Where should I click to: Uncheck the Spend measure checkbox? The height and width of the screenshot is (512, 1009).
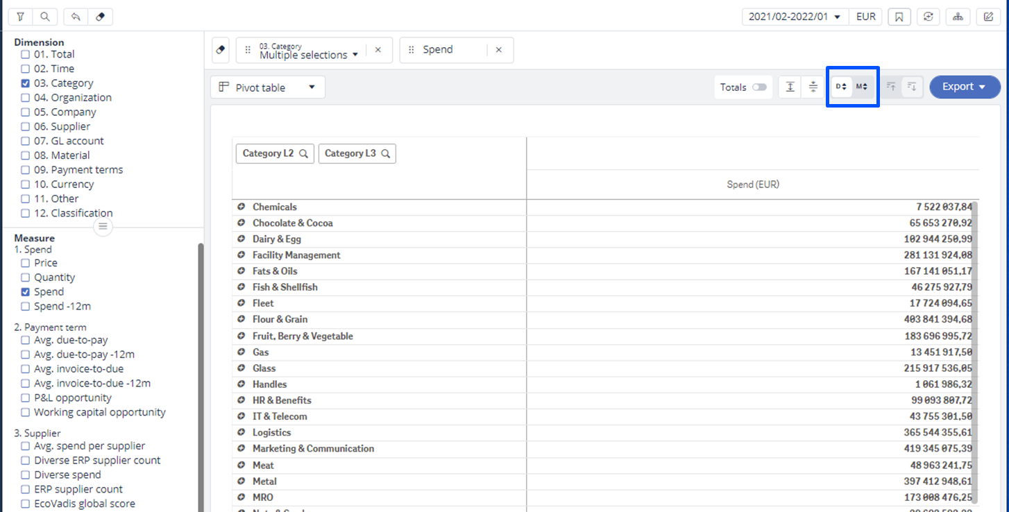tap(26, 292)
